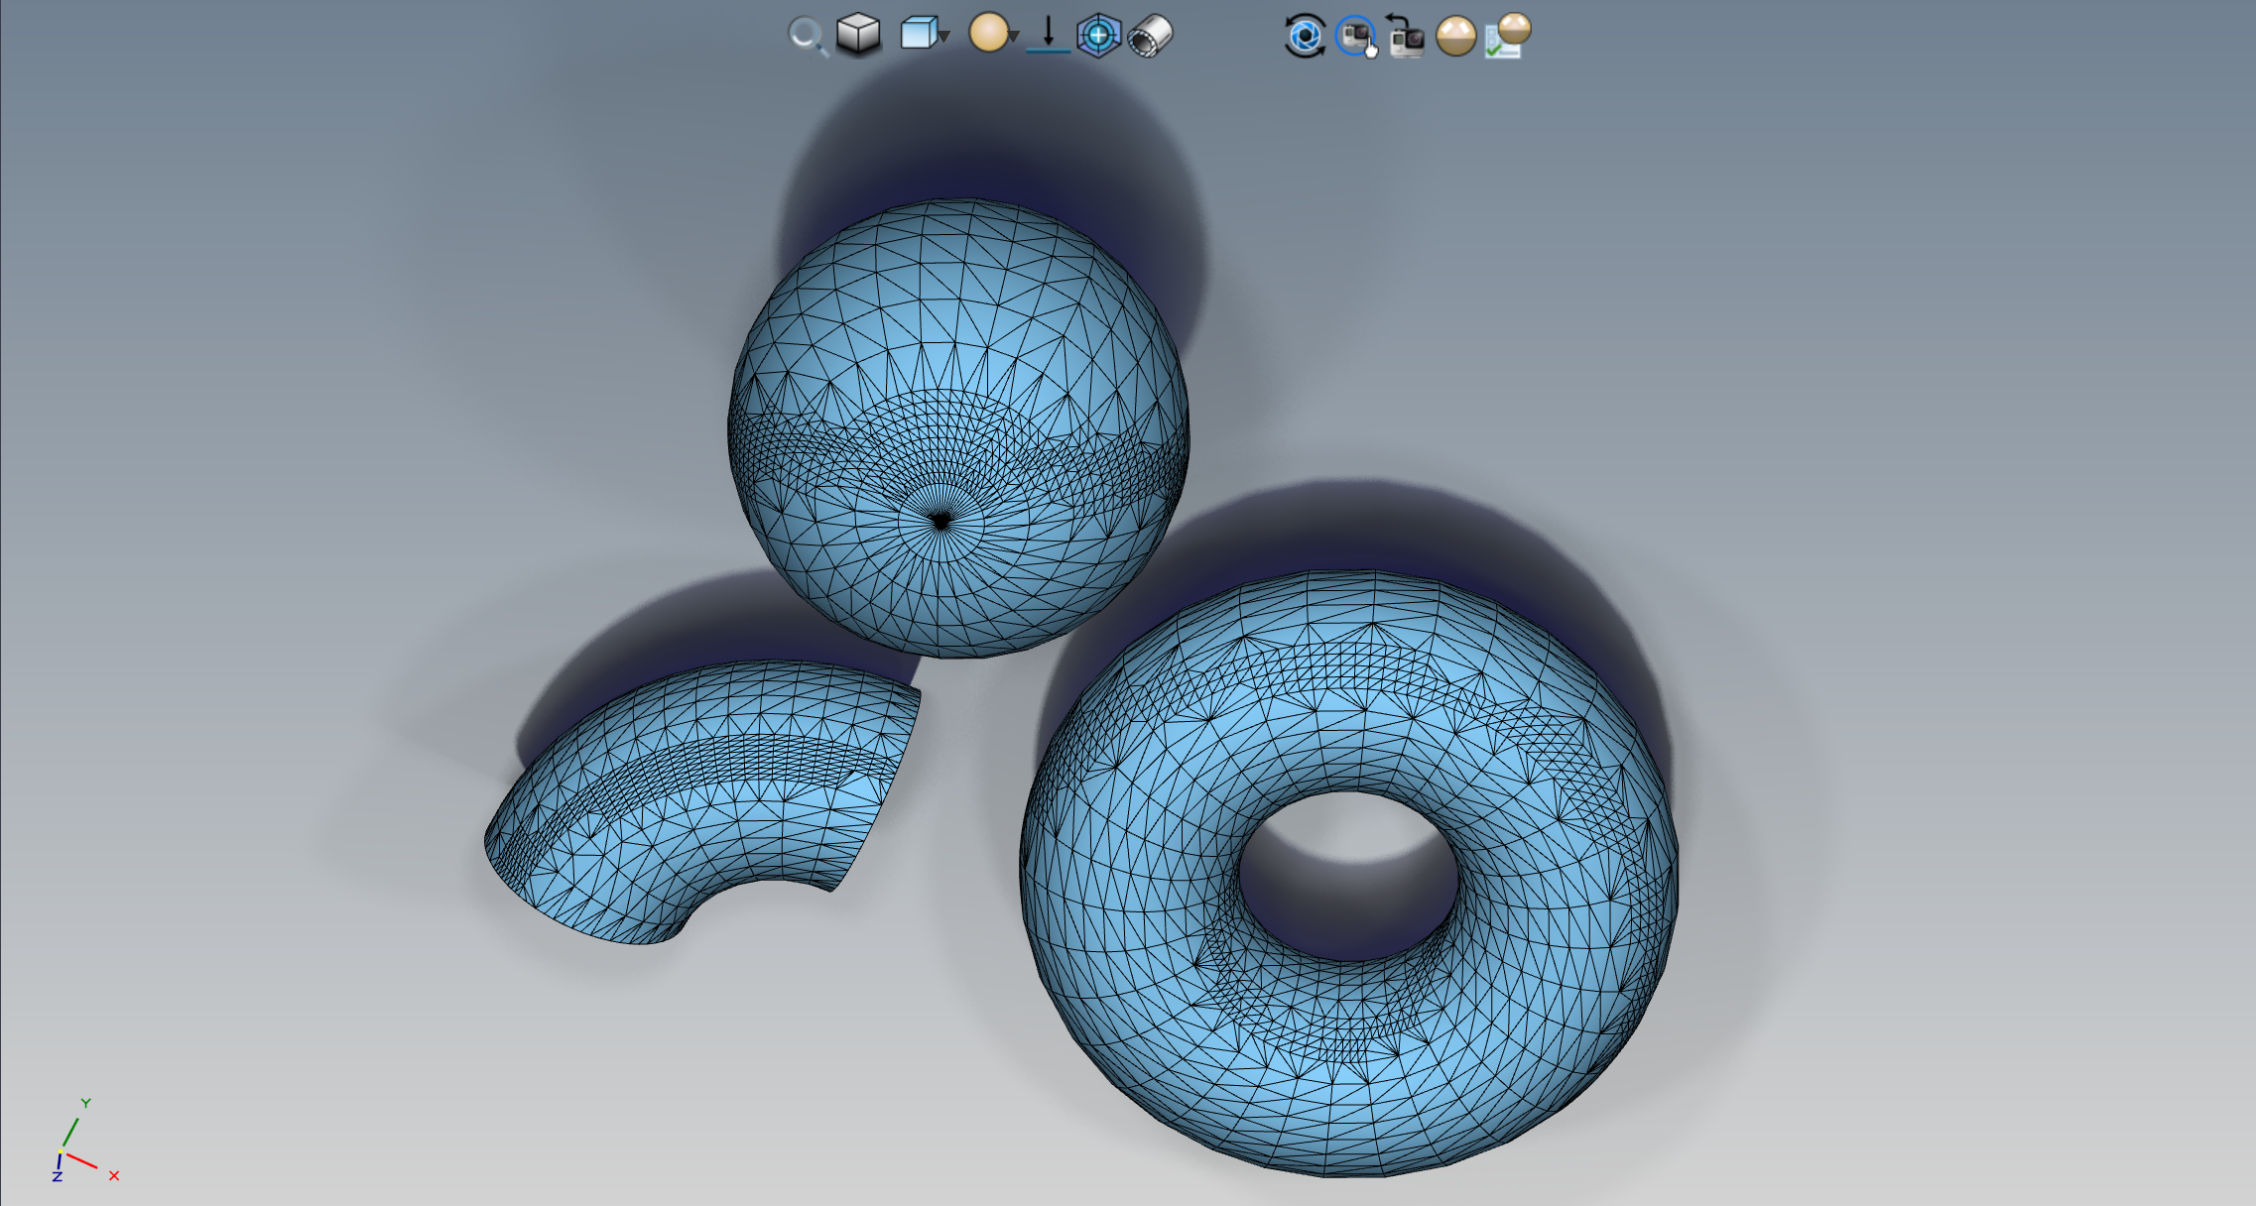The image size is (2256, 1206).
Task: Click the blue camera aperture refresh icon
Action: (1305, 37)
